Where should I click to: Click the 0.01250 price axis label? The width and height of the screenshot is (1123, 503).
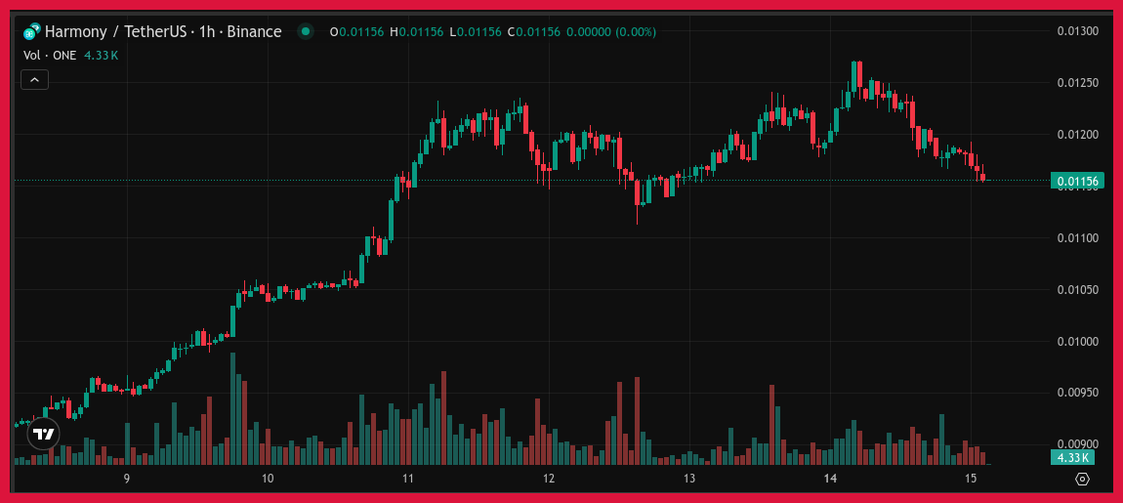(x=1078, y=83)
